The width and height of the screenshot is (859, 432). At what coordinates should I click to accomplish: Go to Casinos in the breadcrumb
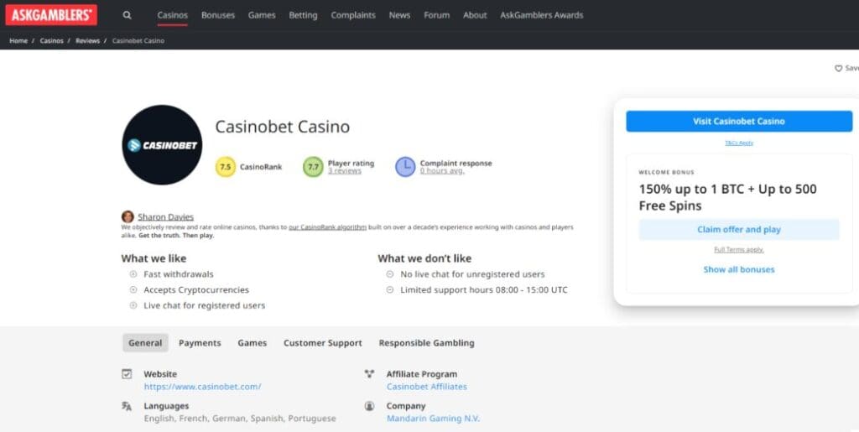coord(51,41)
